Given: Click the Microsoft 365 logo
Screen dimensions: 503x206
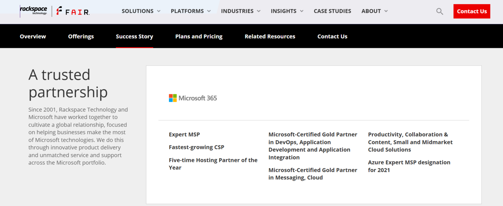Looking at the screenshot, I should 193,98.
